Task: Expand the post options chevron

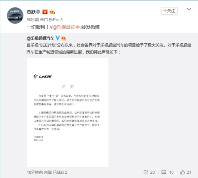Action: tap(189, 9)
